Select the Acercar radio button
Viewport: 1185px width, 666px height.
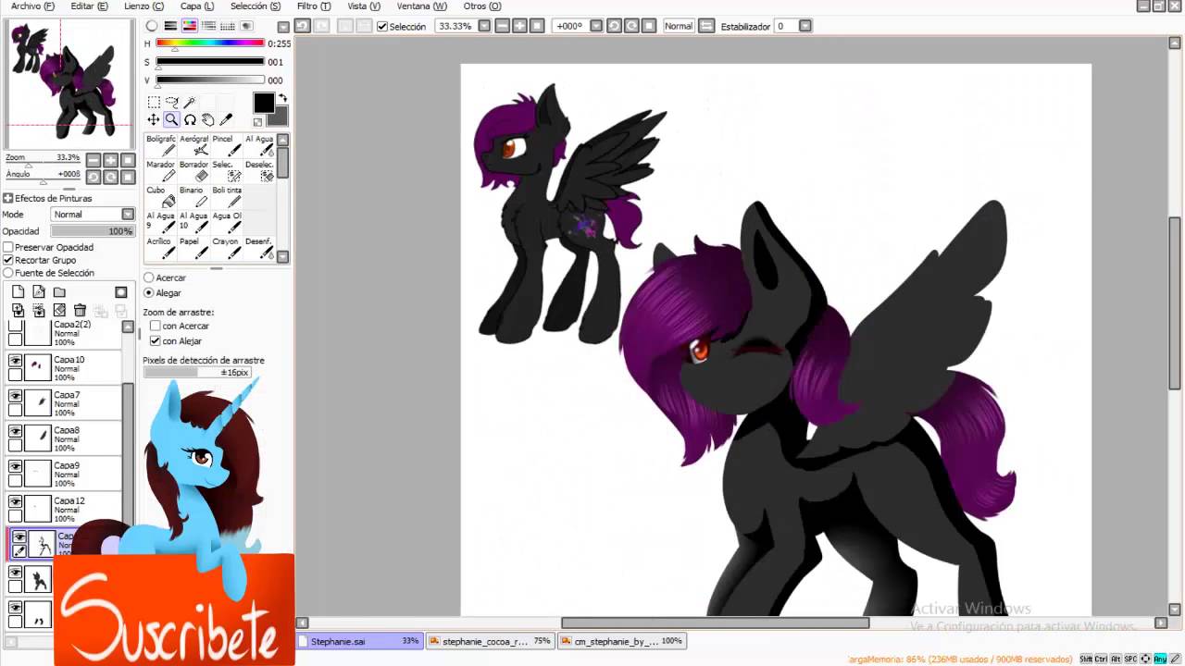click(x=149, y=277)
